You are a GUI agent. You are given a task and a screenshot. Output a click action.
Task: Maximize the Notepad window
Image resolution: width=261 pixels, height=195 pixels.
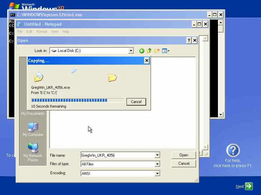tap(199, 24)
